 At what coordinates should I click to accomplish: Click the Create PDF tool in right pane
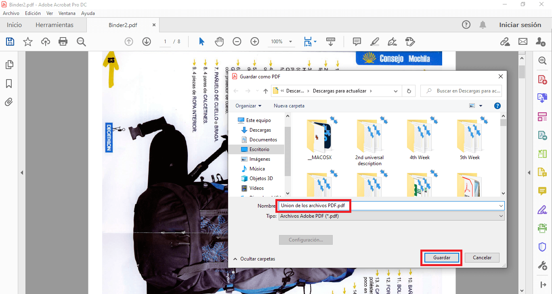(542, 79)
